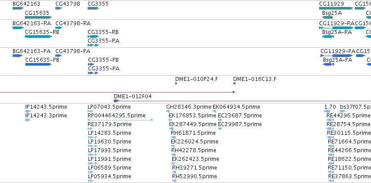Click the CG11929 gene feature bar
The width and height of the screenshot is (371, 183).
coord(336,8)
